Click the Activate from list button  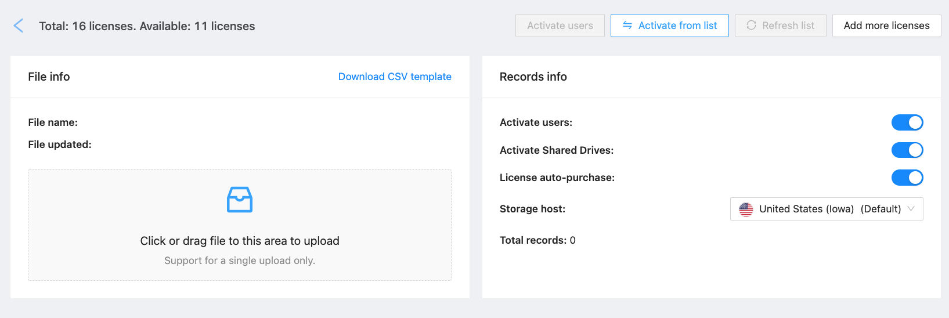point(670,26)
